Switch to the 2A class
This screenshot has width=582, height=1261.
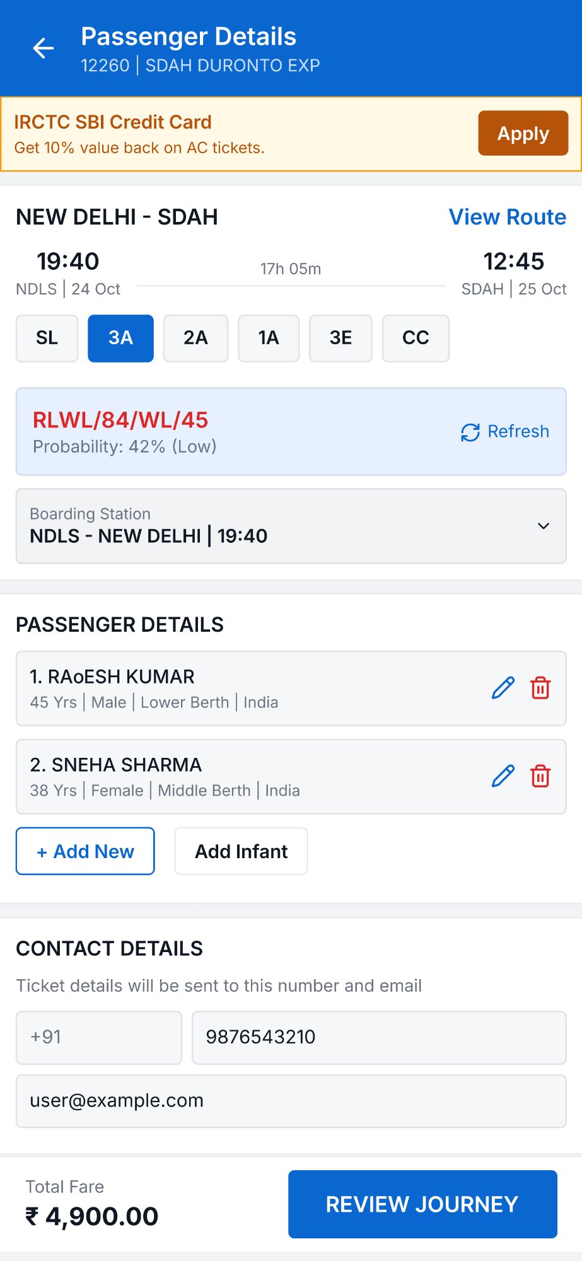point(195,338)
